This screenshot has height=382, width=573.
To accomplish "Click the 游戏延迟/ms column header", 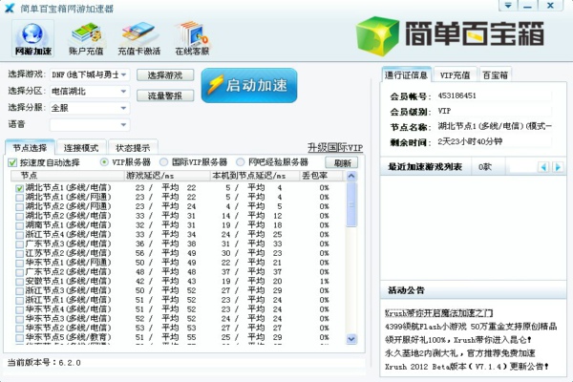I will (167, 176).
